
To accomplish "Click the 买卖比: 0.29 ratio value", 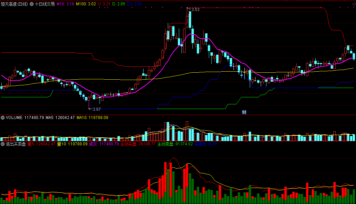I will coord(205,144).
